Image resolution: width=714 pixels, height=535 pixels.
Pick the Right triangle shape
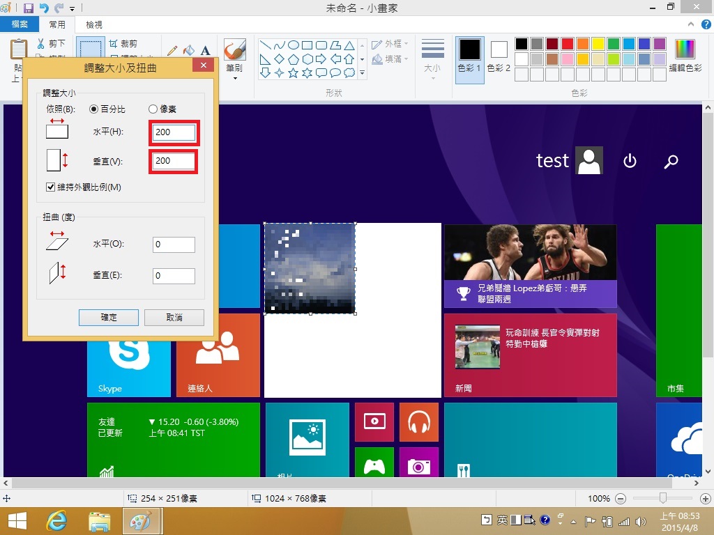266,59
